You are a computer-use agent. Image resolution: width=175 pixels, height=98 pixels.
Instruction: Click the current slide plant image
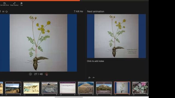[x=38, y=43]
